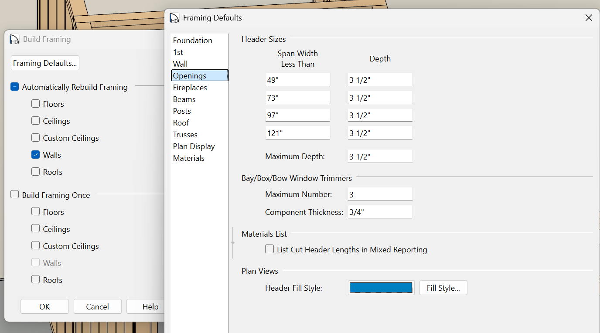600x333 pixels.
Task: Click the Fill Style... button
Action: [443, 288]
